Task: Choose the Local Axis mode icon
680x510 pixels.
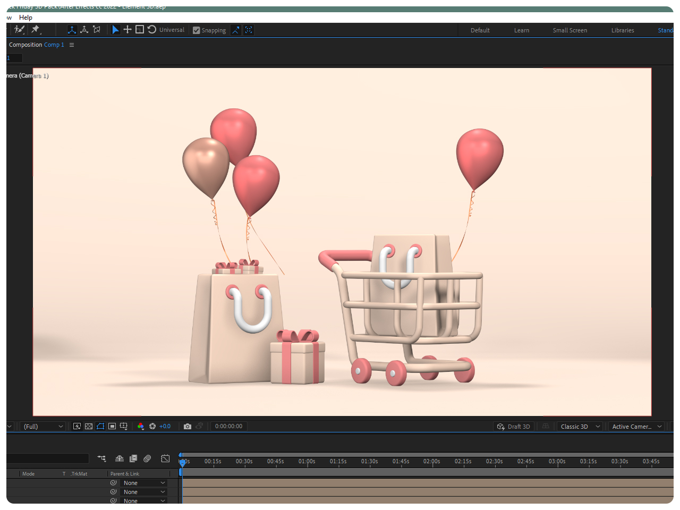Action: [x=72, y=30]
